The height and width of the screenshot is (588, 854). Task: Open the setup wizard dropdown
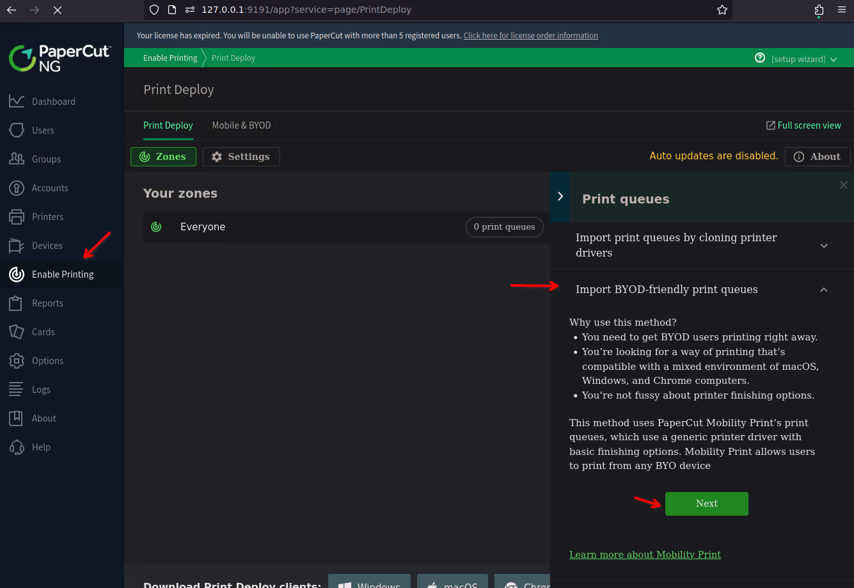(x=804, y=59)
